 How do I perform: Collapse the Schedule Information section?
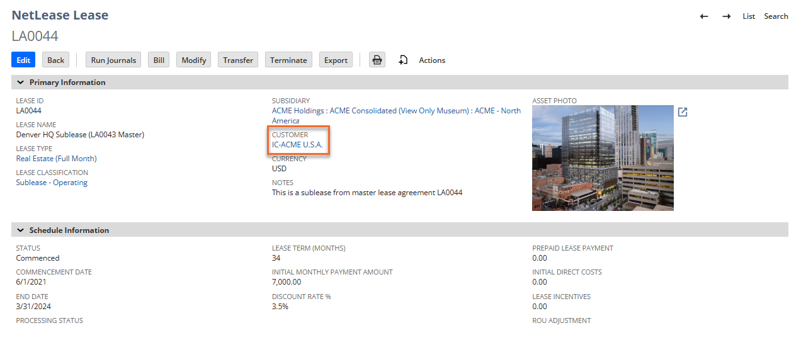[x=21, y=230]
